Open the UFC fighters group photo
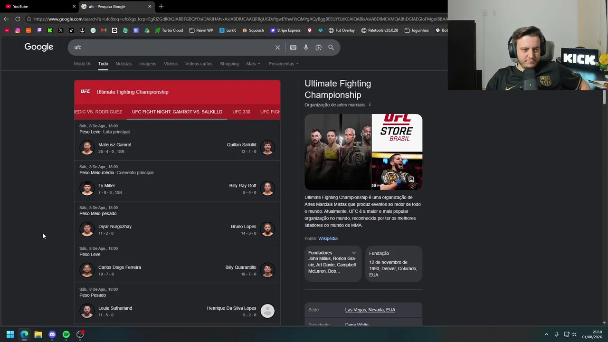Screen dimensions: 608x342 (x=338, y=152)
